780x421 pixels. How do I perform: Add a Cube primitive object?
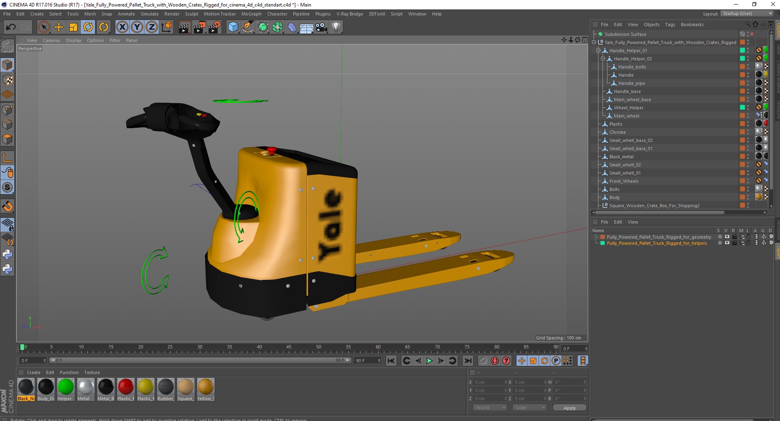[x=233, y=27]
